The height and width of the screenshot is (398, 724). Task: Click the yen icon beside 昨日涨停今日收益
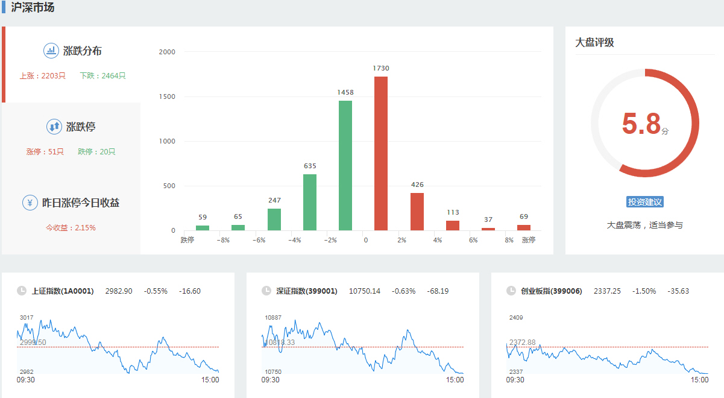click(x=30, y=203)
